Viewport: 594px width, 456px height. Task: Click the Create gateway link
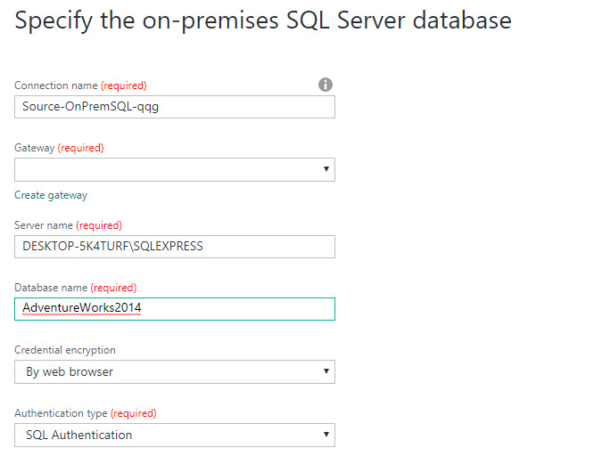51,195
